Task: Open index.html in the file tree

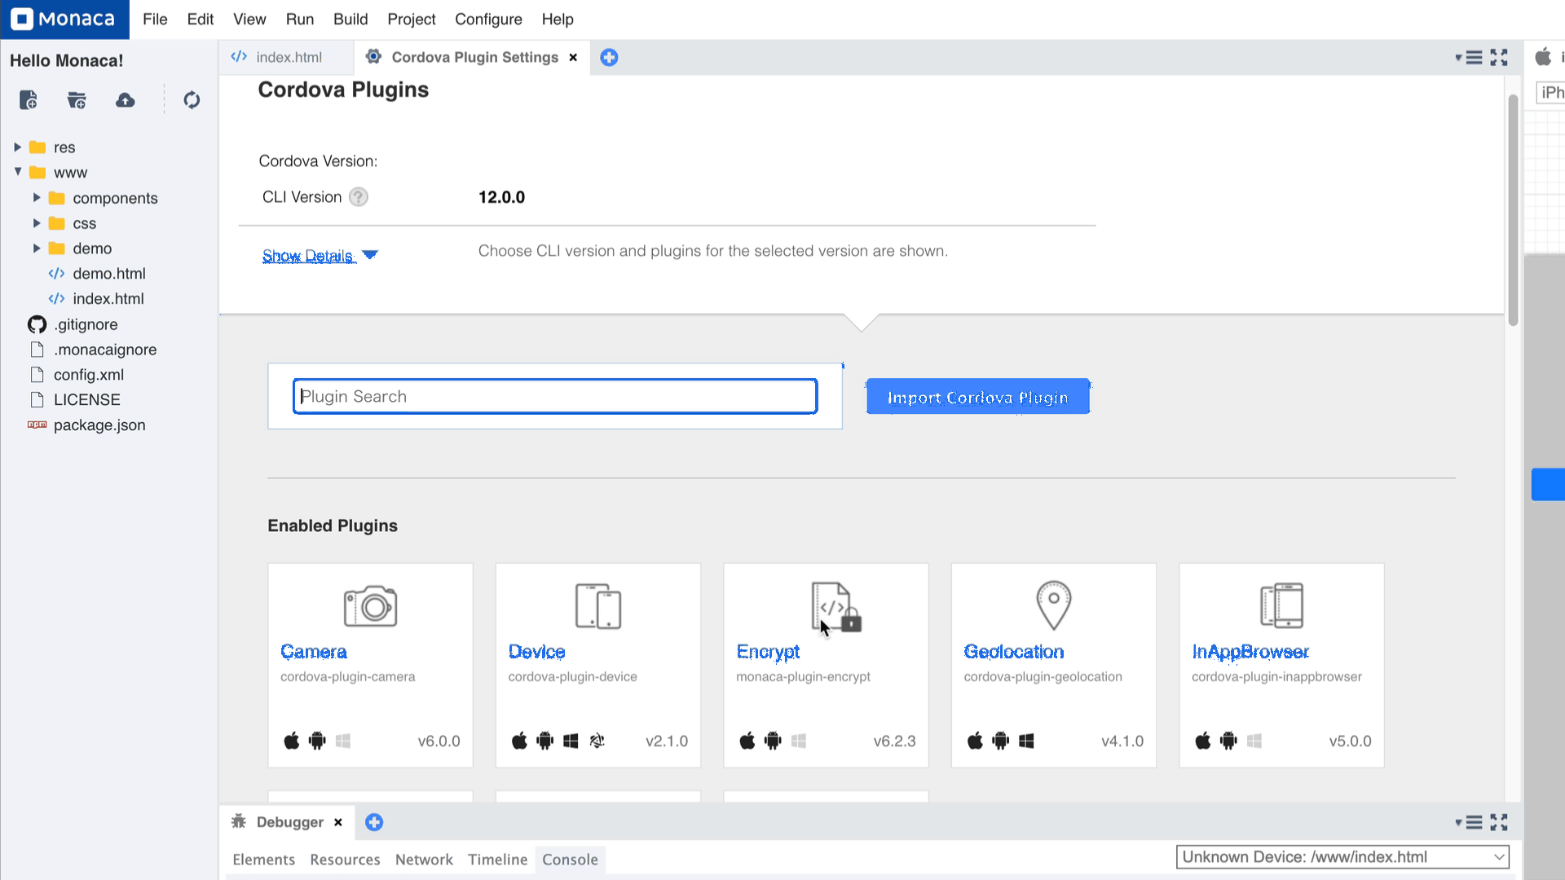Action: [x=108, y=298]
